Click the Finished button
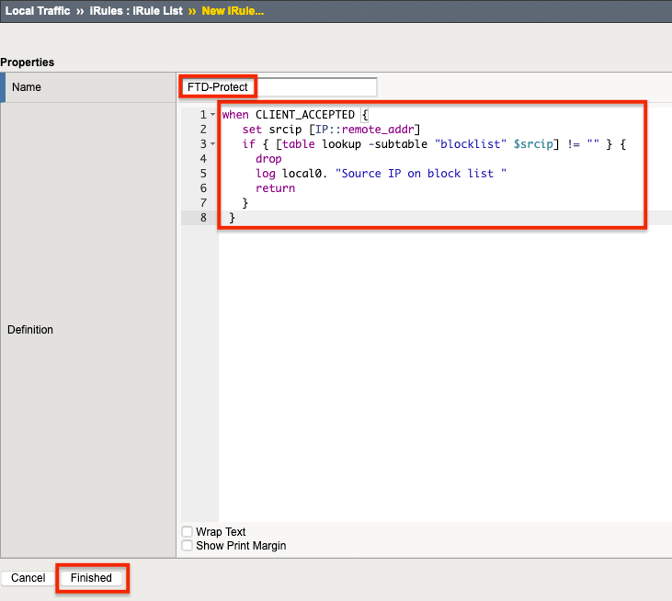Image resolution: width=672 pixels, height=601 pixels. [x=91, y=578]
